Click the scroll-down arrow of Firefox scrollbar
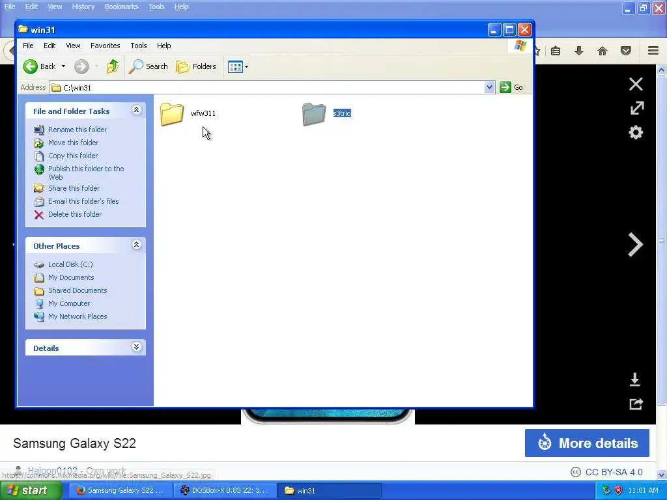Screen dimensions: 667x500 coord(662,475)
